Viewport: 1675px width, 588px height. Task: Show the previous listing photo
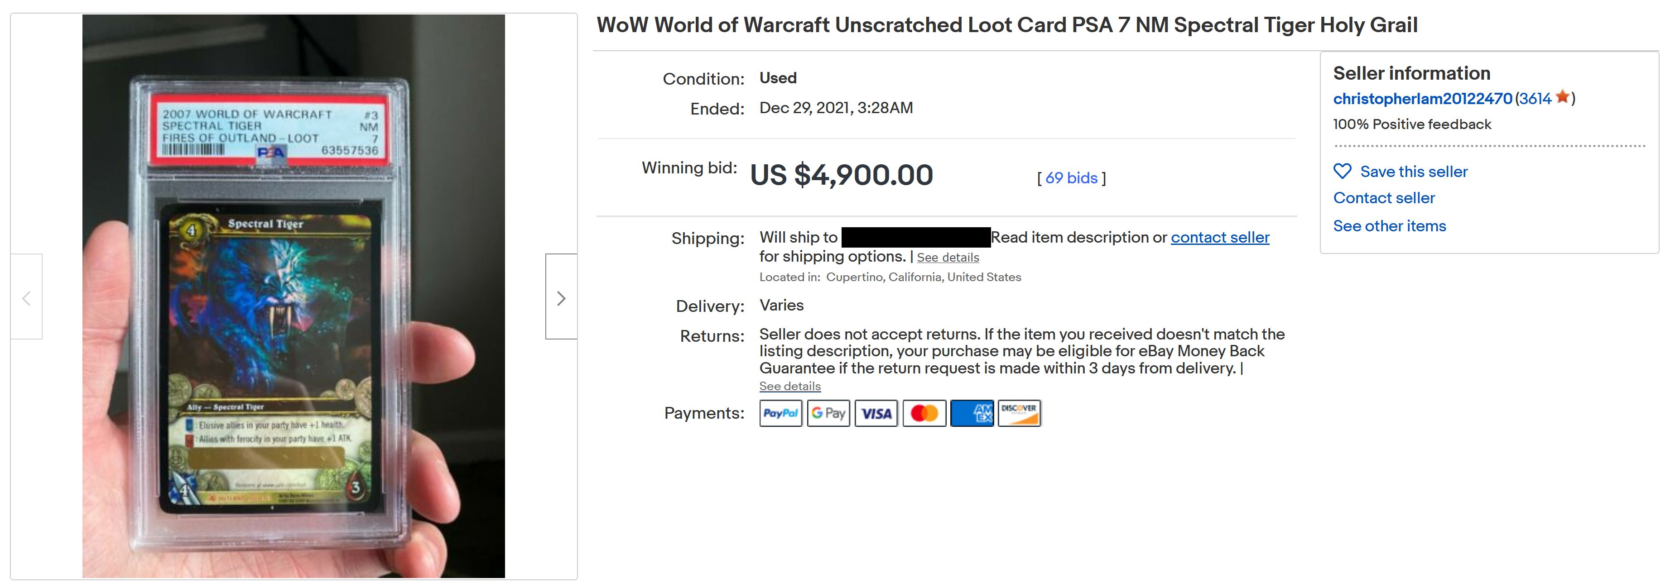tap(27, 297)
